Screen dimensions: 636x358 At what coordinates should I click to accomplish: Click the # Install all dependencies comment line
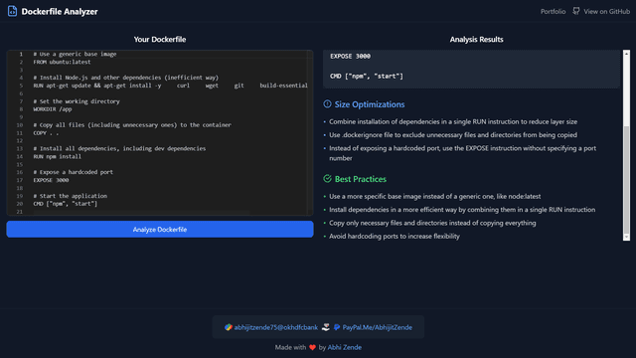pyautogui.click(x=119, y=148)
